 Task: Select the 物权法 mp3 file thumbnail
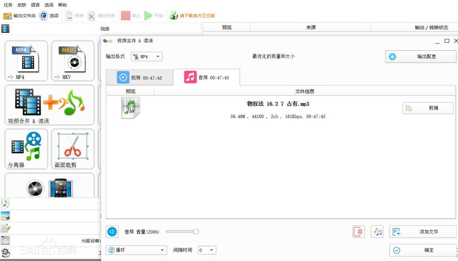coord(131,107)
